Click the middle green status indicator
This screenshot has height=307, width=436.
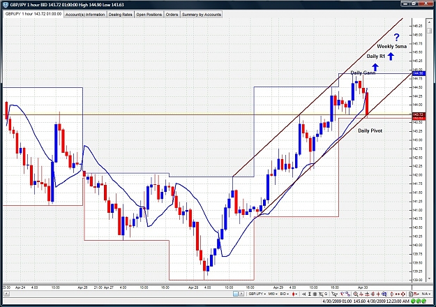point(419,301)
